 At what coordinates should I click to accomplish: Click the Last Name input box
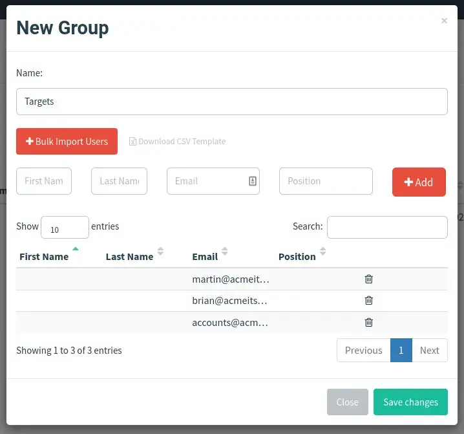(x=120, y=181)
